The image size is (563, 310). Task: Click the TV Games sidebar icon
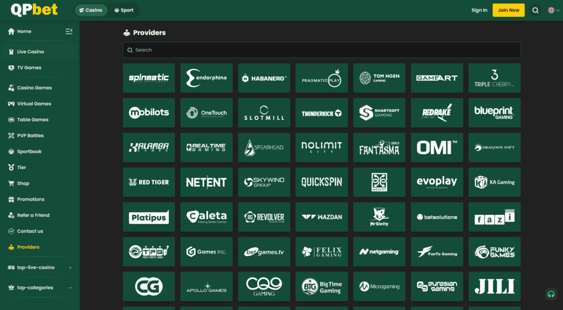(x=11, y=68)
